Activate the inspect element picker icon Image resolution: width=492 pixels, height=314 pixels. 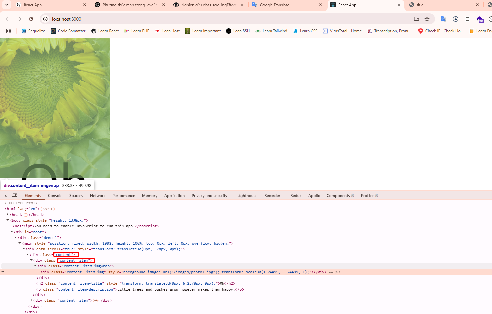5,195
